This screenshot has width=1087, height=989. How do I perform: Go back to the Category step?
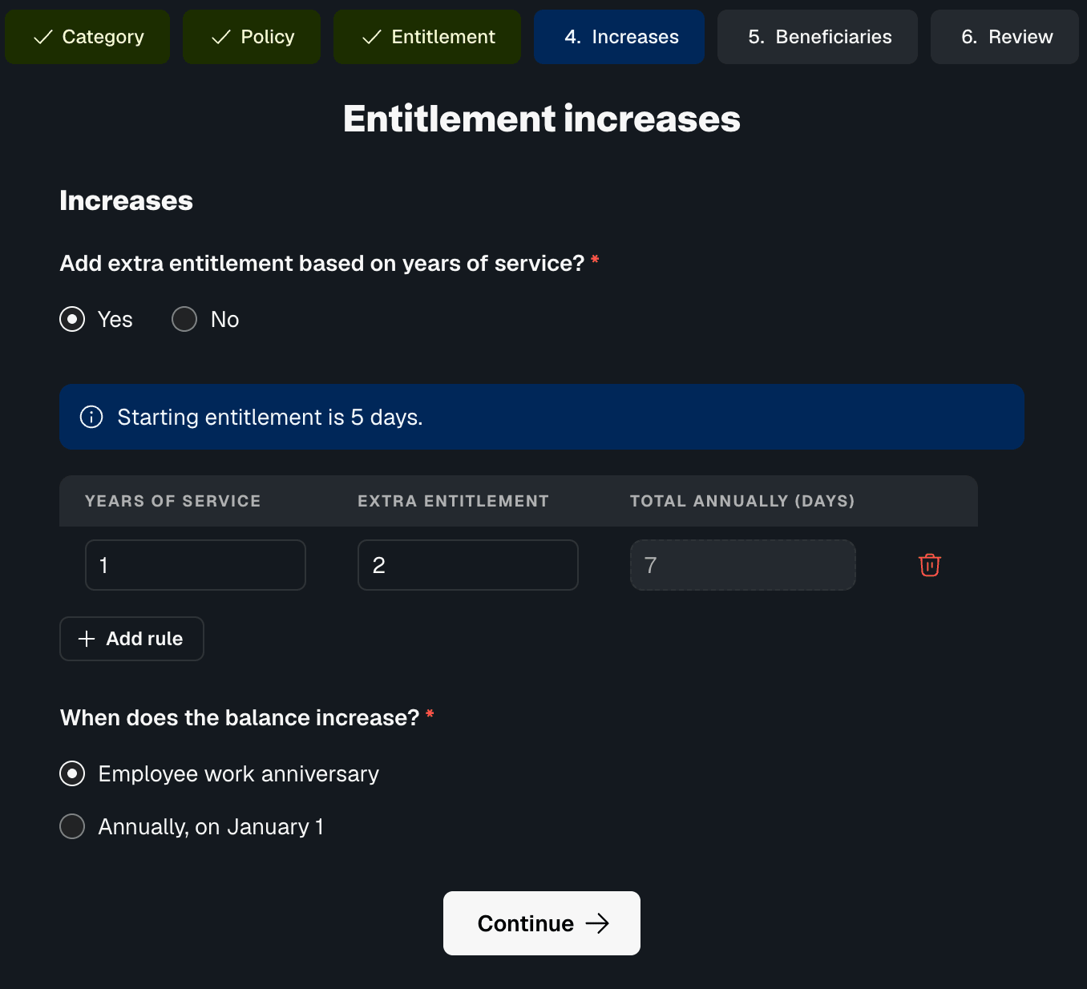[x=87, y=37]
